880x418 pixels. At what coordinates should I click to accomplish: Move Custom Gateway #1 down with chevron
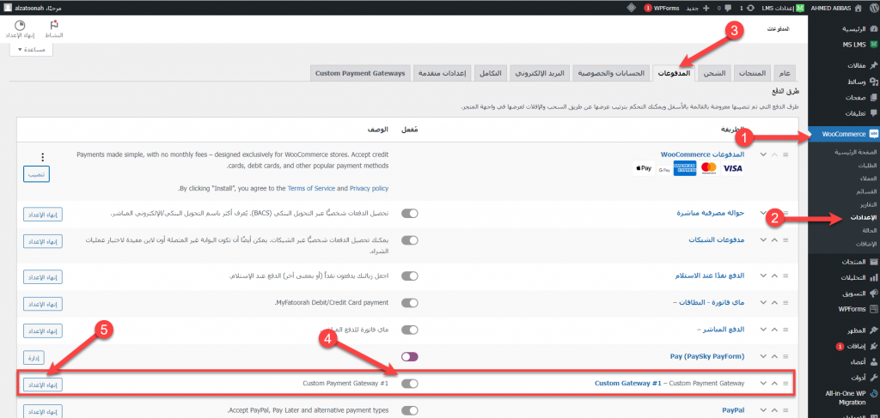(x=763, y=384)
